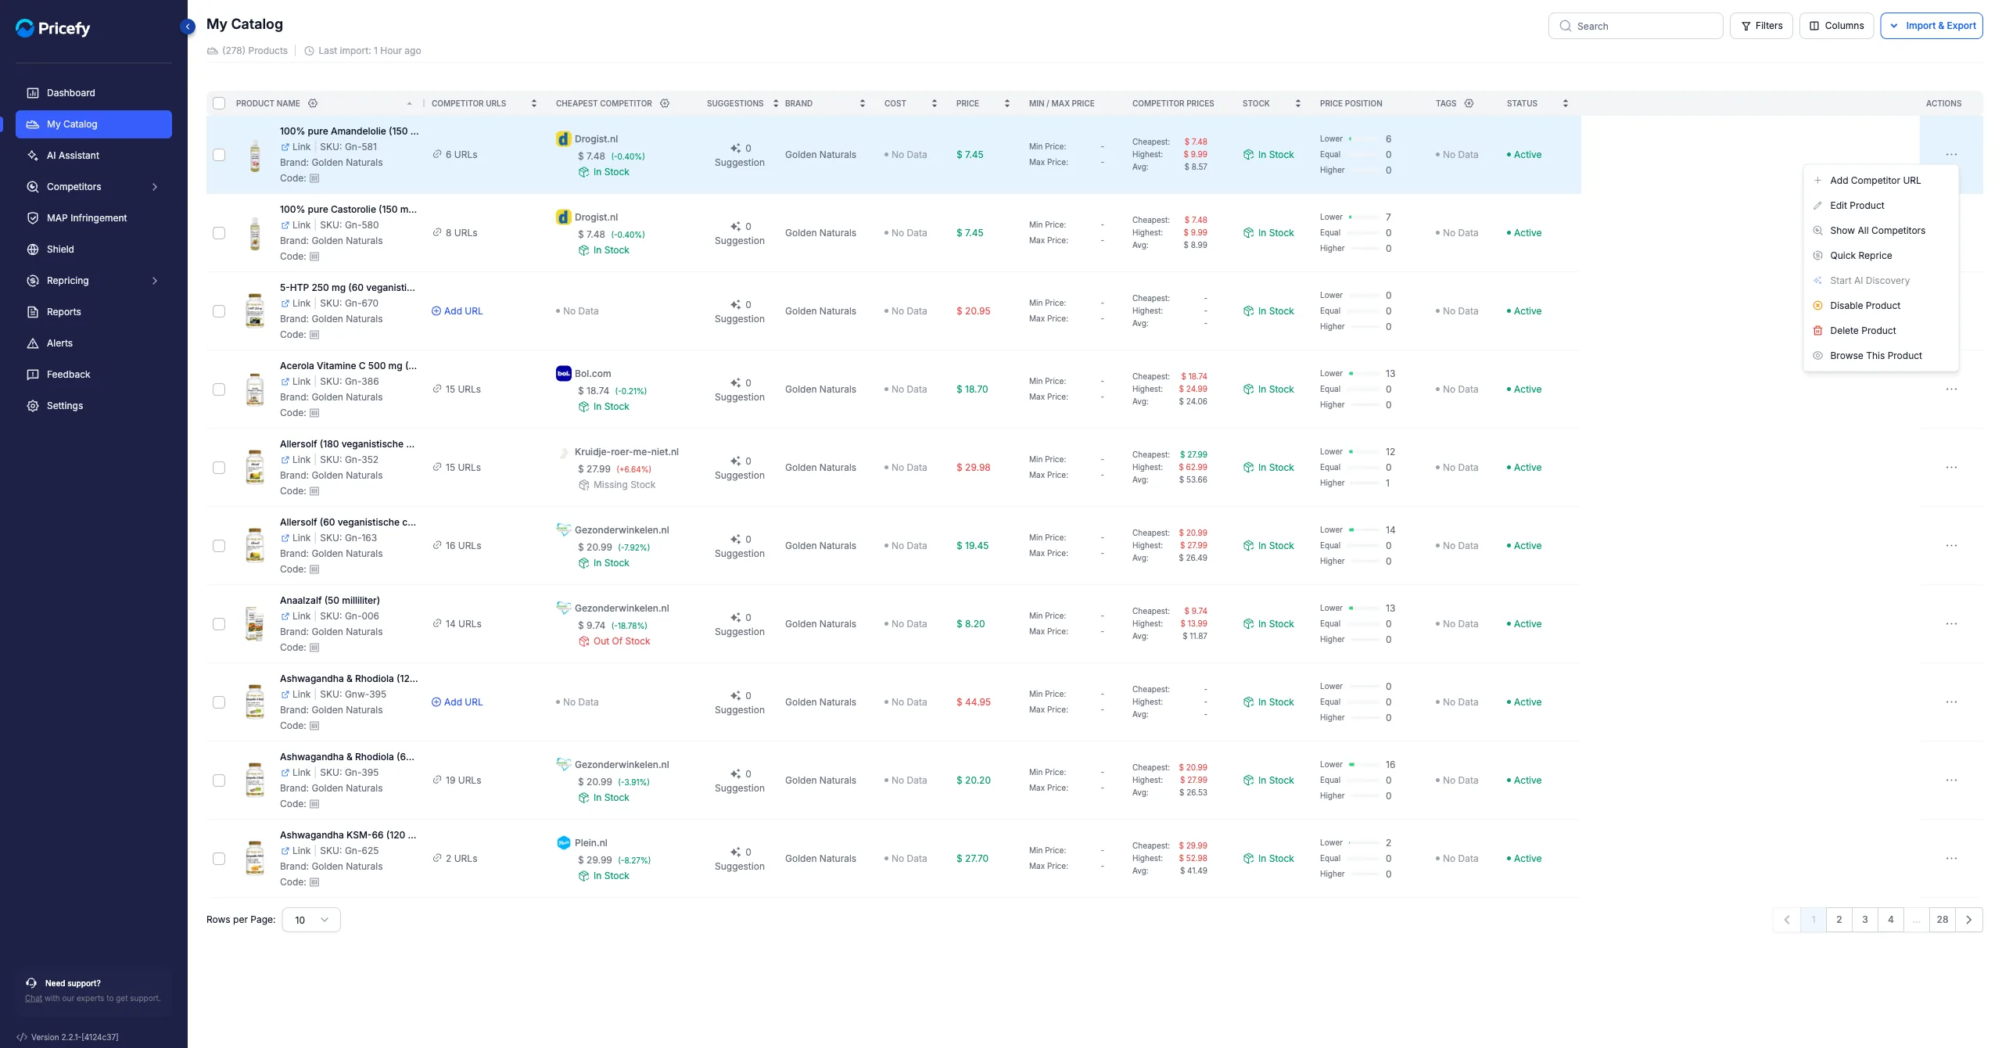Toggle the select-all products checkbox
This screenshot has height=1048, width=2002.
219,103
